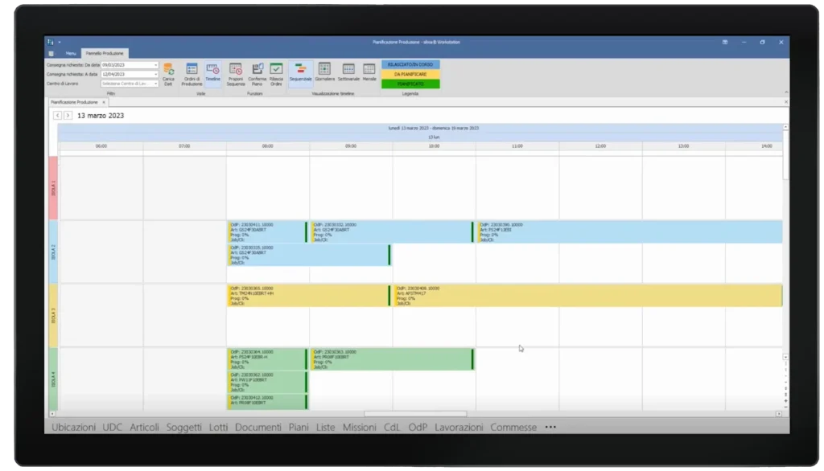Open more navigation options (three dots)
This screenshot has height=471, width=824.
(x=550, y=427)
